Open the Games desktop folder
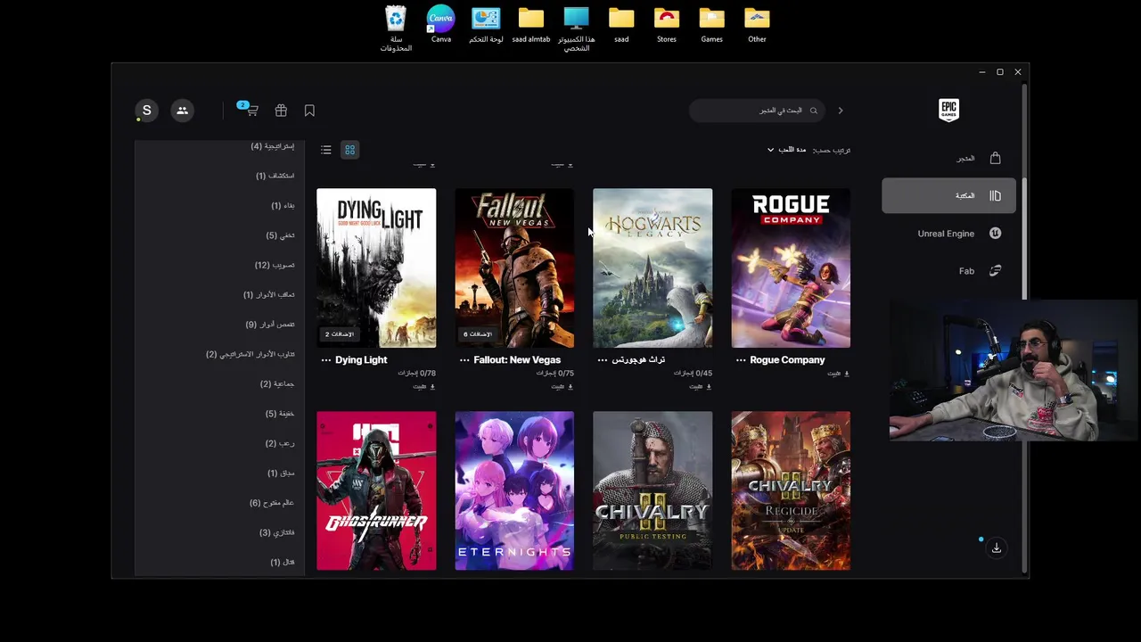This screenshot has width=1141, height=642. [711, 25]
